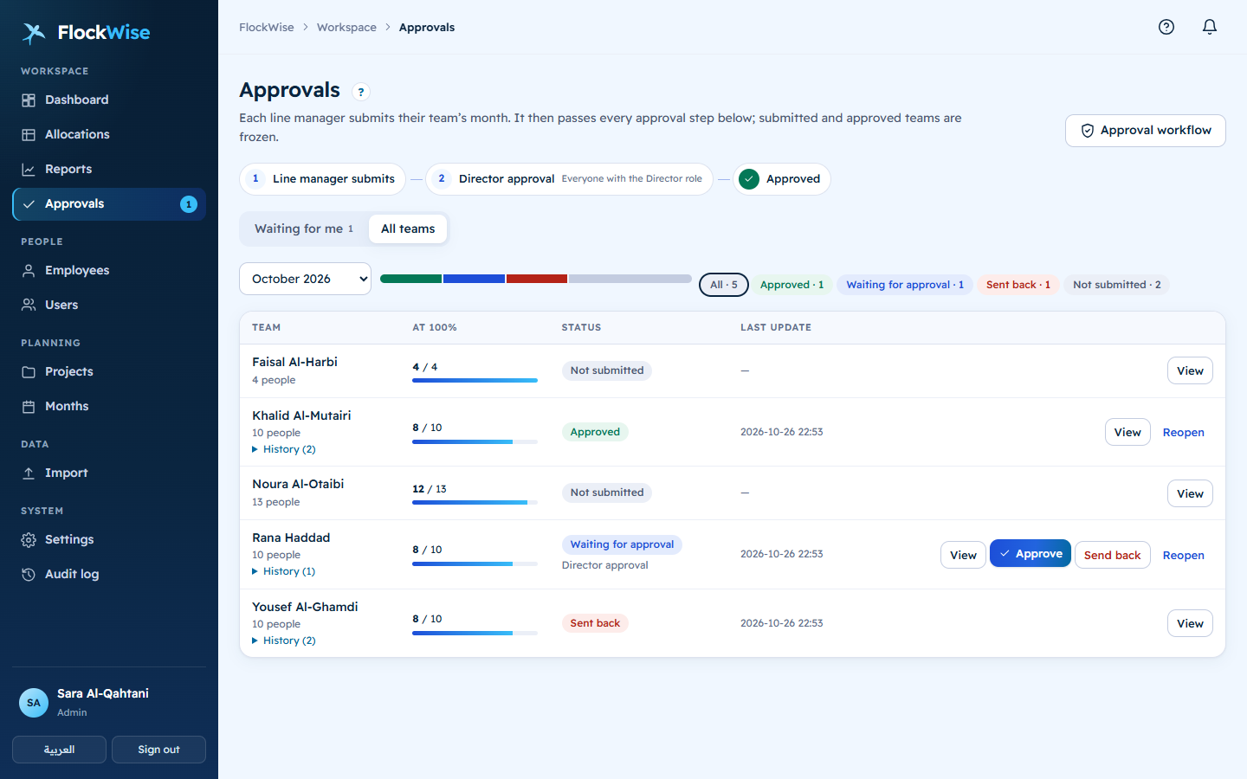The image size is (1247, 779).
Task: Open the October 2026 month dropdown
Action: pos(305,279)
